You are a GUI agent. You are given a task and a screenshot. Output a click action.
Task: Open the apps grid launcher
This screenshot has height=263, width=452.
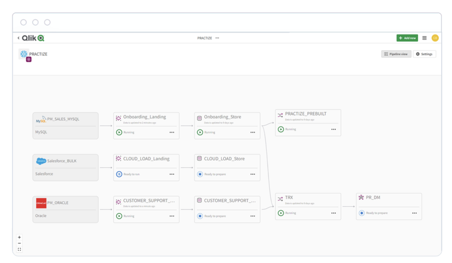pyautogui.click(x=424, y=38)
